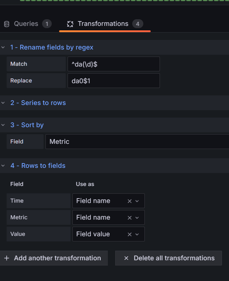The height and width of the screenshot is (281, 229).
Task: Click the Match regex input field
Action: (x=113, y=64)
